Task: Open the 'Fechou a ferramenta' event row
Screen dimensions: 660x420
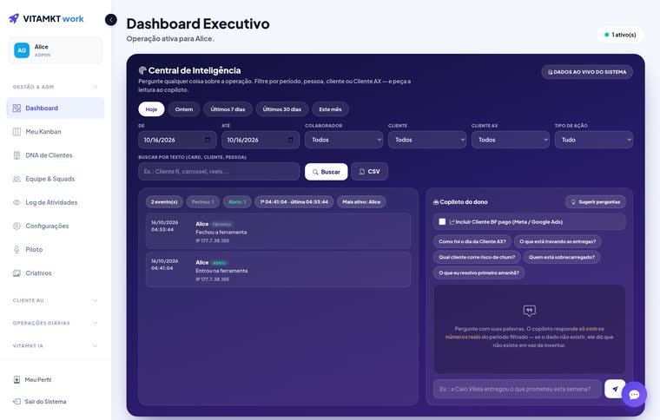Action: click(x=278, y=231)
